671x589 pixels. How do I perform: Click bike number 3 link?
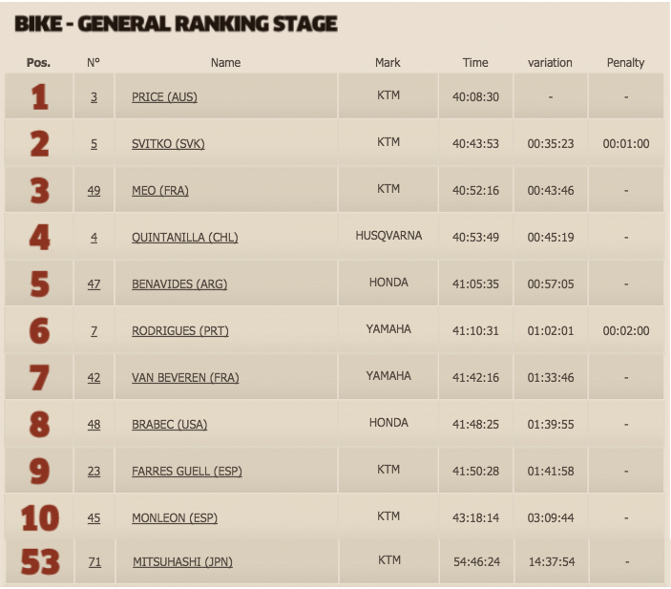coord(94,97)
